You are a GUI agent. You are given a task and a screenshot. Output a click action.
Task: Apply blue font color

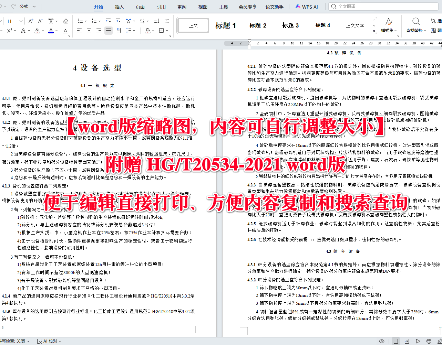click(x=51, y=31)
